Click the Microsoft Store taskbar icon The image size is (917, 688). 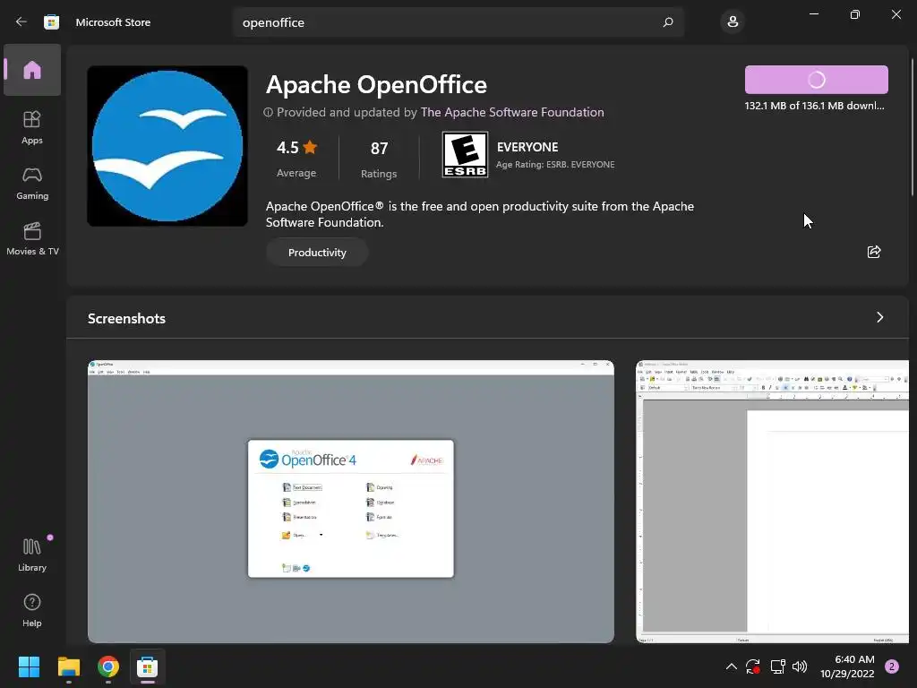pyautogui.click(x=148, y=666)
